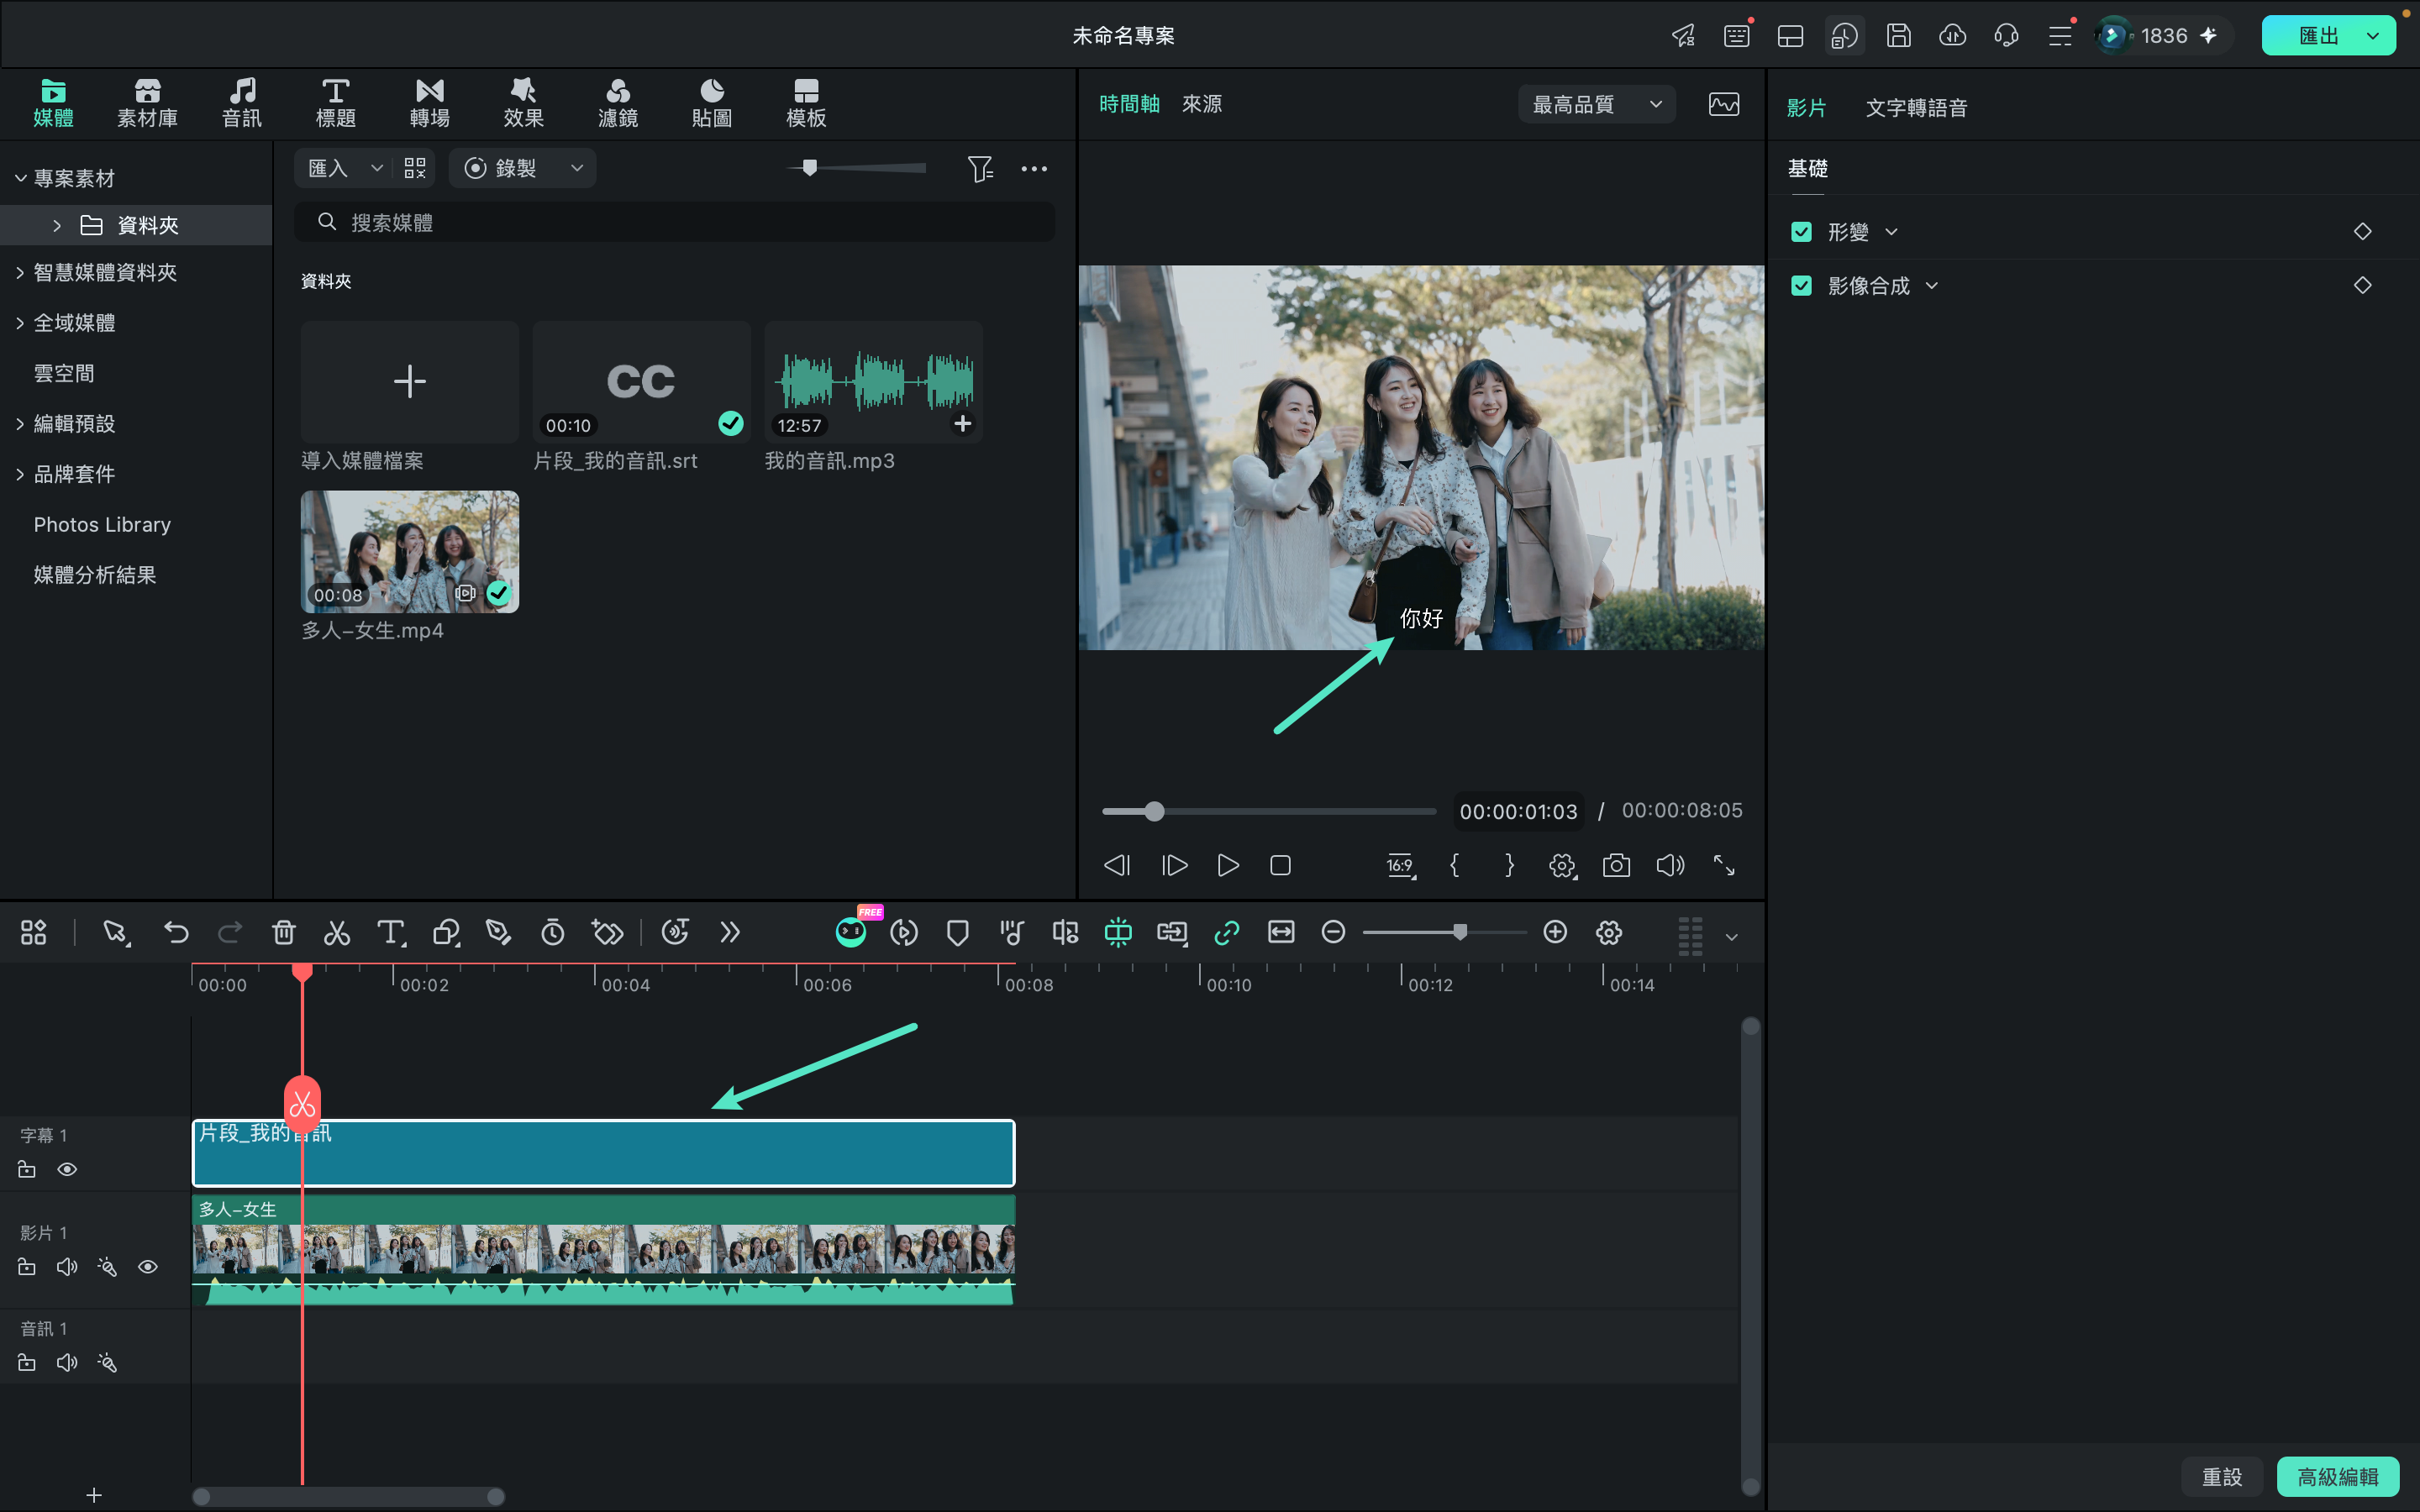The image size is (2420, 1512).
Task: Open the 轉場 transitions tab
Action: tap(429, 103)
